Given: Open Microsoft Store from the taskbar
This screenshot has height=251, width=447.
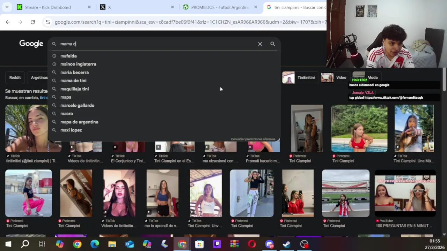Looking at the screenshot, I should [x=199, y=244].
